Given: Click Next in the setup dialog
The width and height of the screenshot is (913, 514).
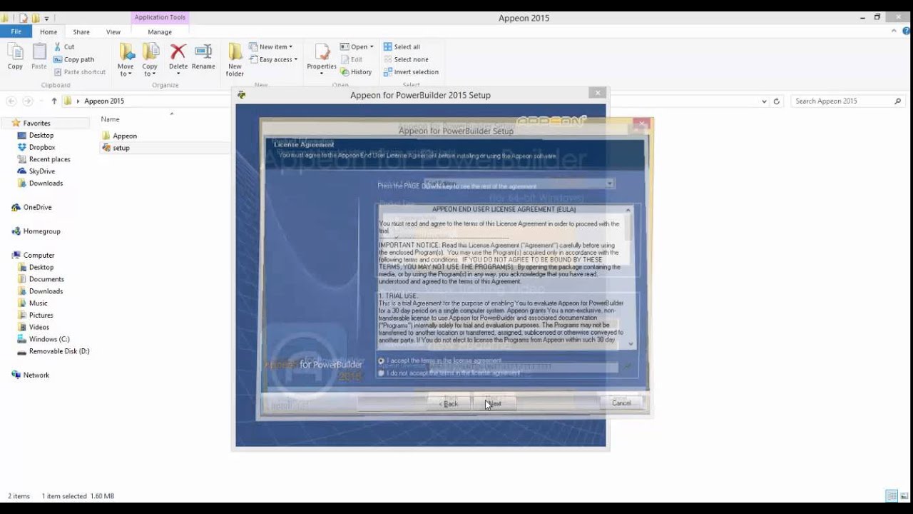Looking at the screenshot, I should pyautogui.click(x=494, y=403).
